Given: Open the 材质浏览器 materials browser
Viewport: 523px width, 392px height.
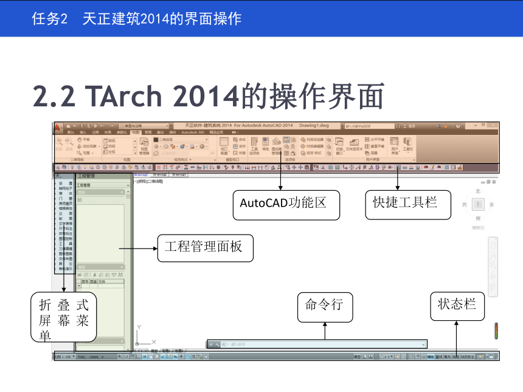Looking at the screenshot, I should pyautogui.click(x=312, y=140).
